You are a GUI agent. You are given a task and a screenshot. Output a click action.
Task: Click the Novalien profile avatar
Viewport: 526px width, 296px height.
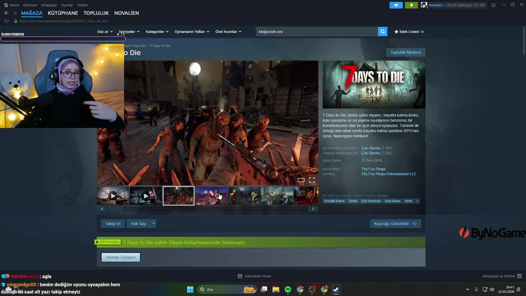(424, 5)
